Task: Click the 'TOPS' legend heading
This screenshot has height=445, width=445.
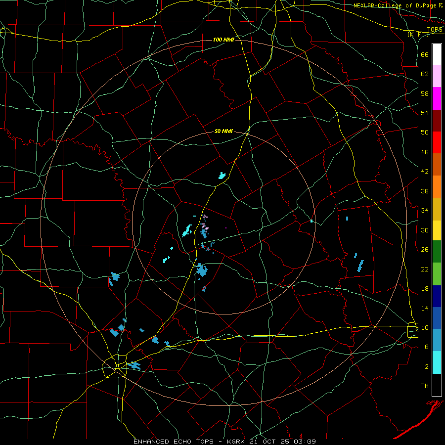Action: (x=435, y=30)
